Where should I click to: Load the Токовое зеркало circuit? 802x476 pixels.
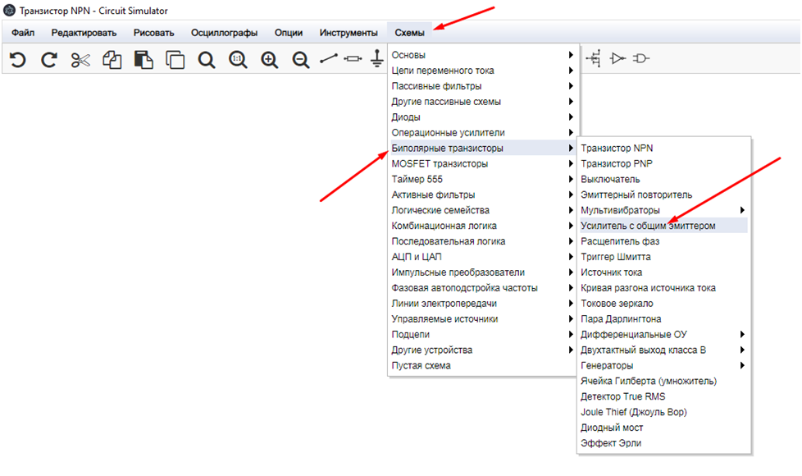663,304
